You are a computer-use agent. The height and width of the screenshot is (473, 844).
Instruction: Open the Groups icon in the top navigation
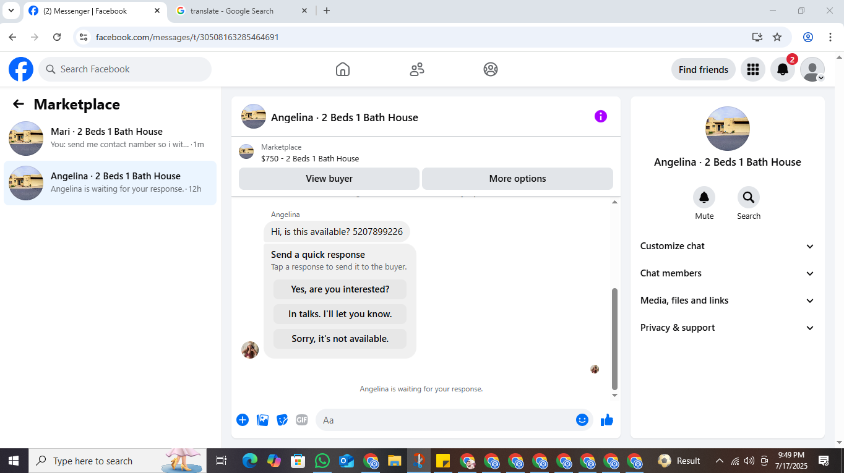point(491,69)
